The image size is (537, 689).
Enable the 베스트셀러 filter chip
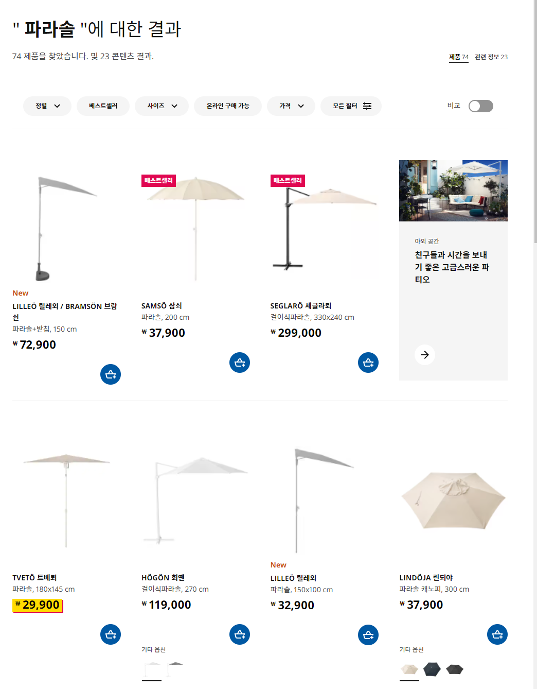pyautogui.click(x=103, y=106)
